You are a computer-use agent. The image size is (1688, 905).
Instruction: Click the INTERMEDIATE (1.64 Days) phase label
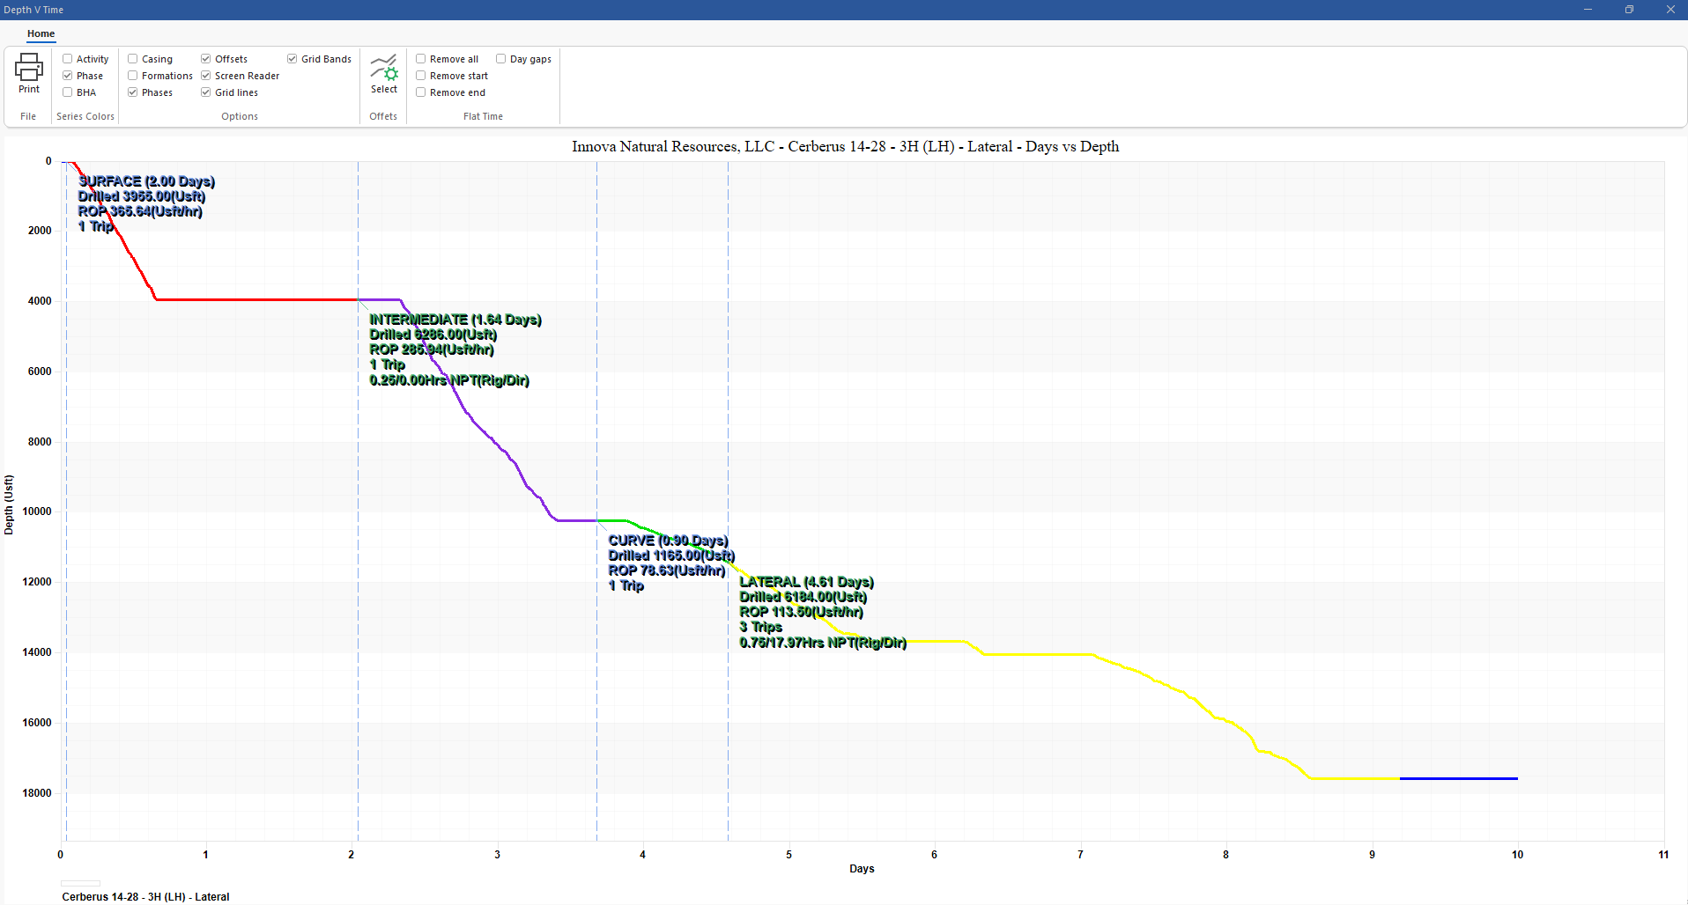455,320
